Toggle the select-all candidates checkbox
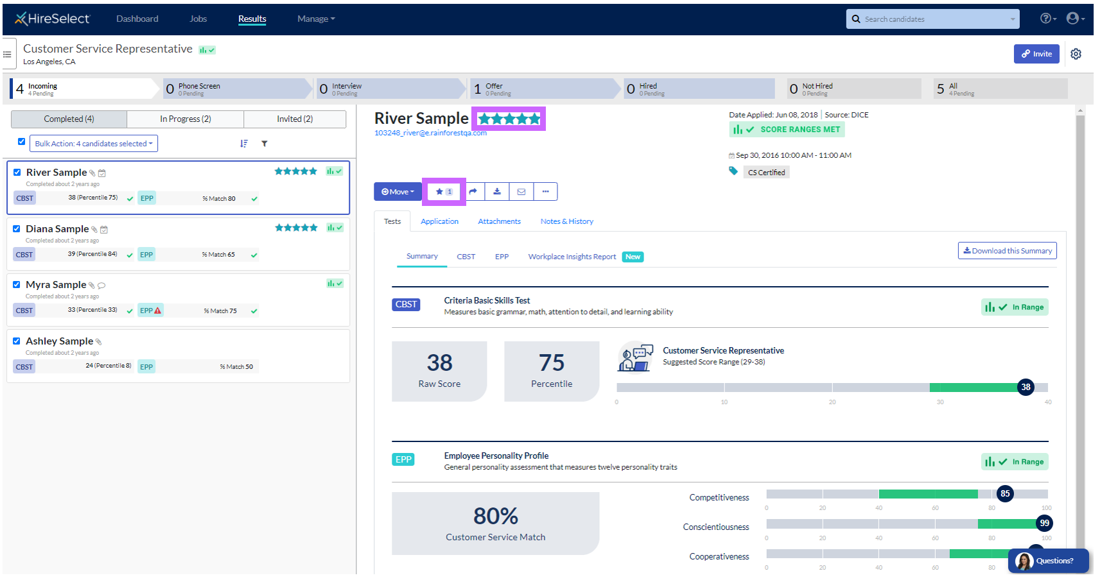Viewport: 1102px width, 580px height. (x=22, y=142)
